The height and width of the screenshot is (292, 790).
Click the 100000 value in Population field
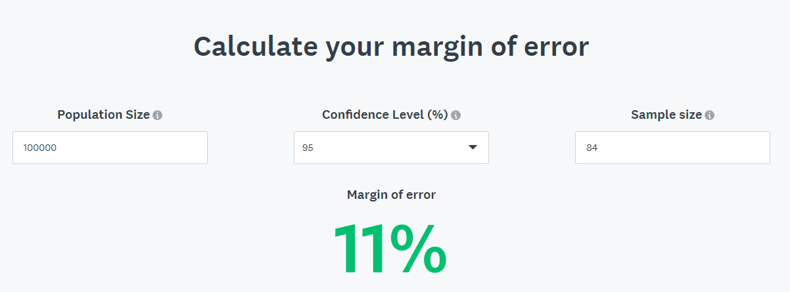coord(39,148)
